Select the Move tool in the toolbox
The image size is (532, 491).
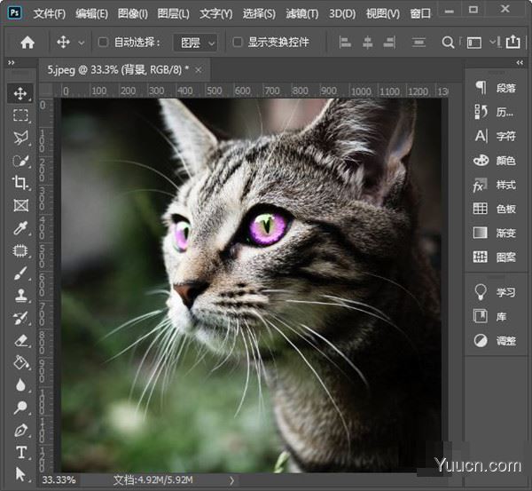[x=20, y=93]
